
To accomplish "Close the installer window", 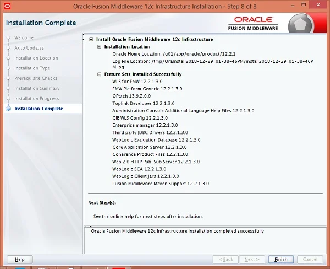I will point(318,4).
